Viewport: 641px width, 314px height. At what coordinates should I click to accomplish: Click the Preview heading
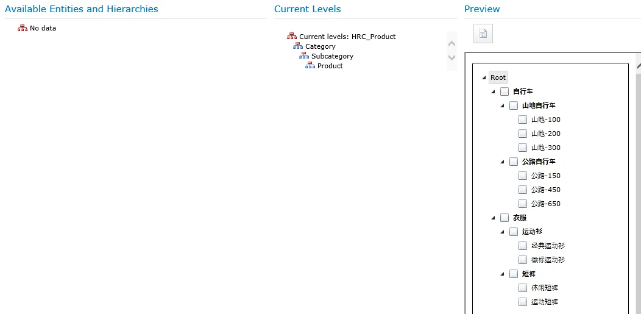pos(482,9)
